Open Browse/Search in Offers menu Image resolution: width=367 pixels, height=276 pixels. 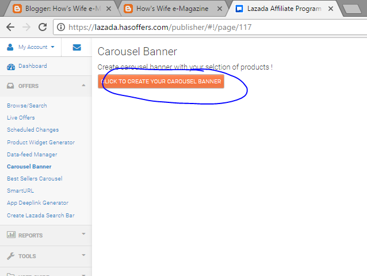[x=27, y=106]
